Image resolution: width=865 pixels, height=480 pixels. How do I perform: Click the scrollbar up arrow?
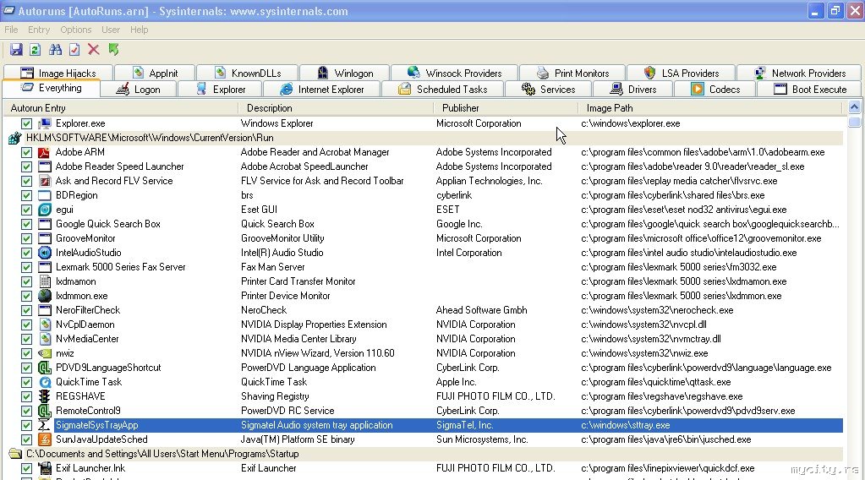855,107
